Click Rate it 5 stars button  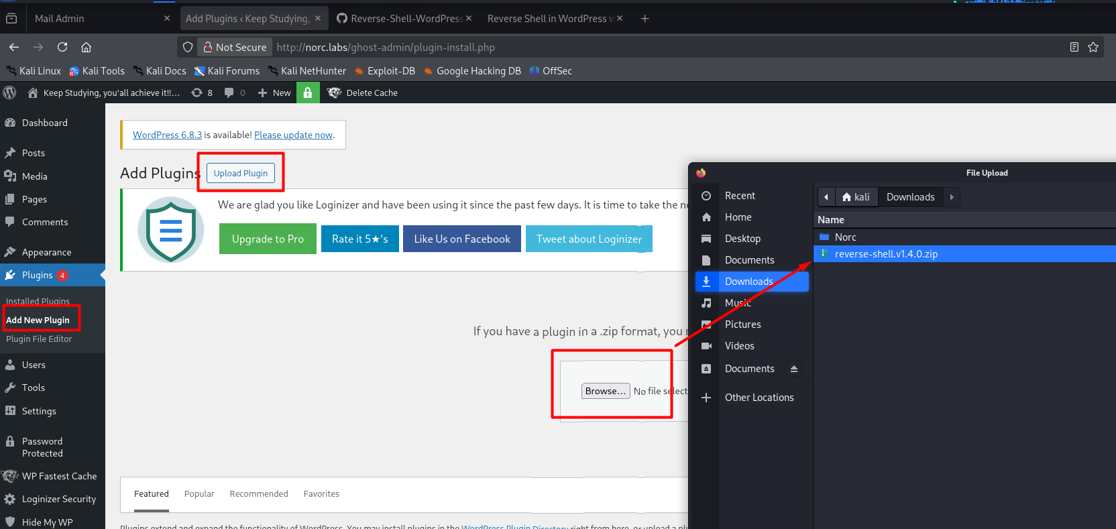click(x=360, y=239)
